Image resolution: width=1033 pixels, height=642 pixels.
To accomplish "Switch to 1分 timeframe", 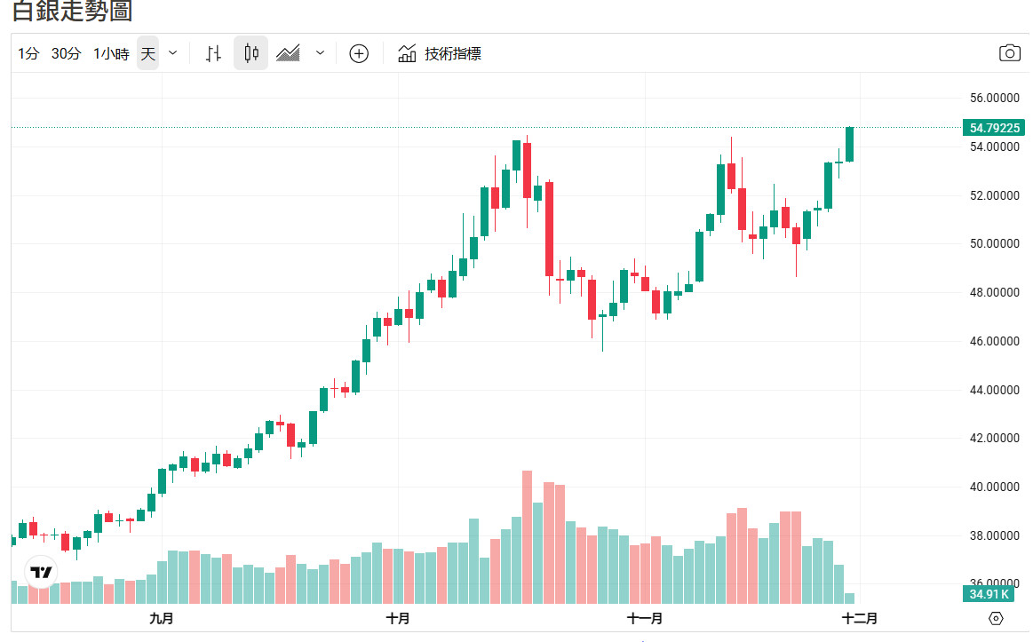I will pyautogui.click(x=28, y=53).
